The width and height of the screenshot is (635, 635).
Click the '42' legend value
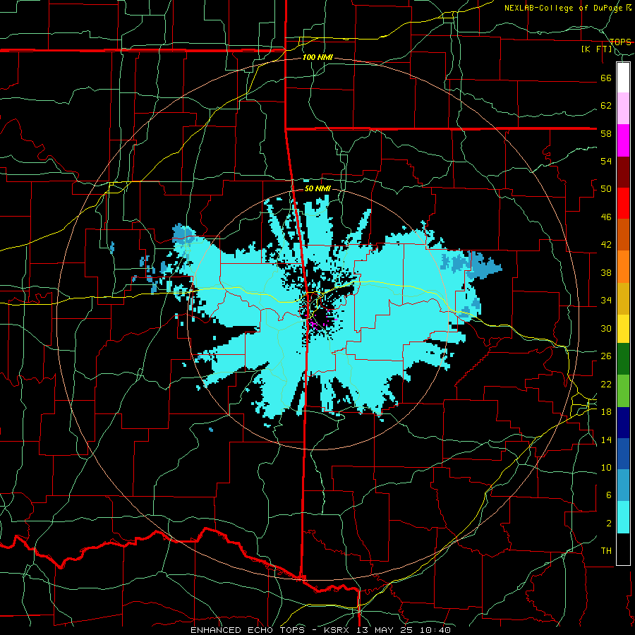606,245
